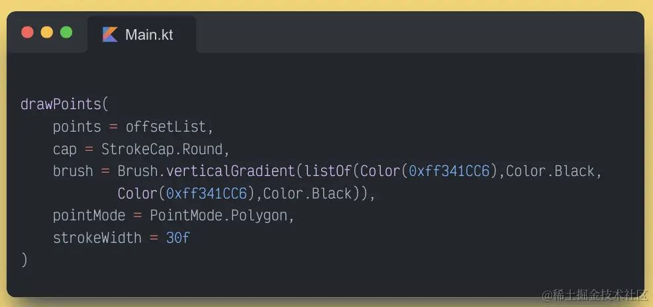The height and width of the screenshot is (307, 653).
Task: Click the offsetList argument value
Action: [x=166, y=126]
